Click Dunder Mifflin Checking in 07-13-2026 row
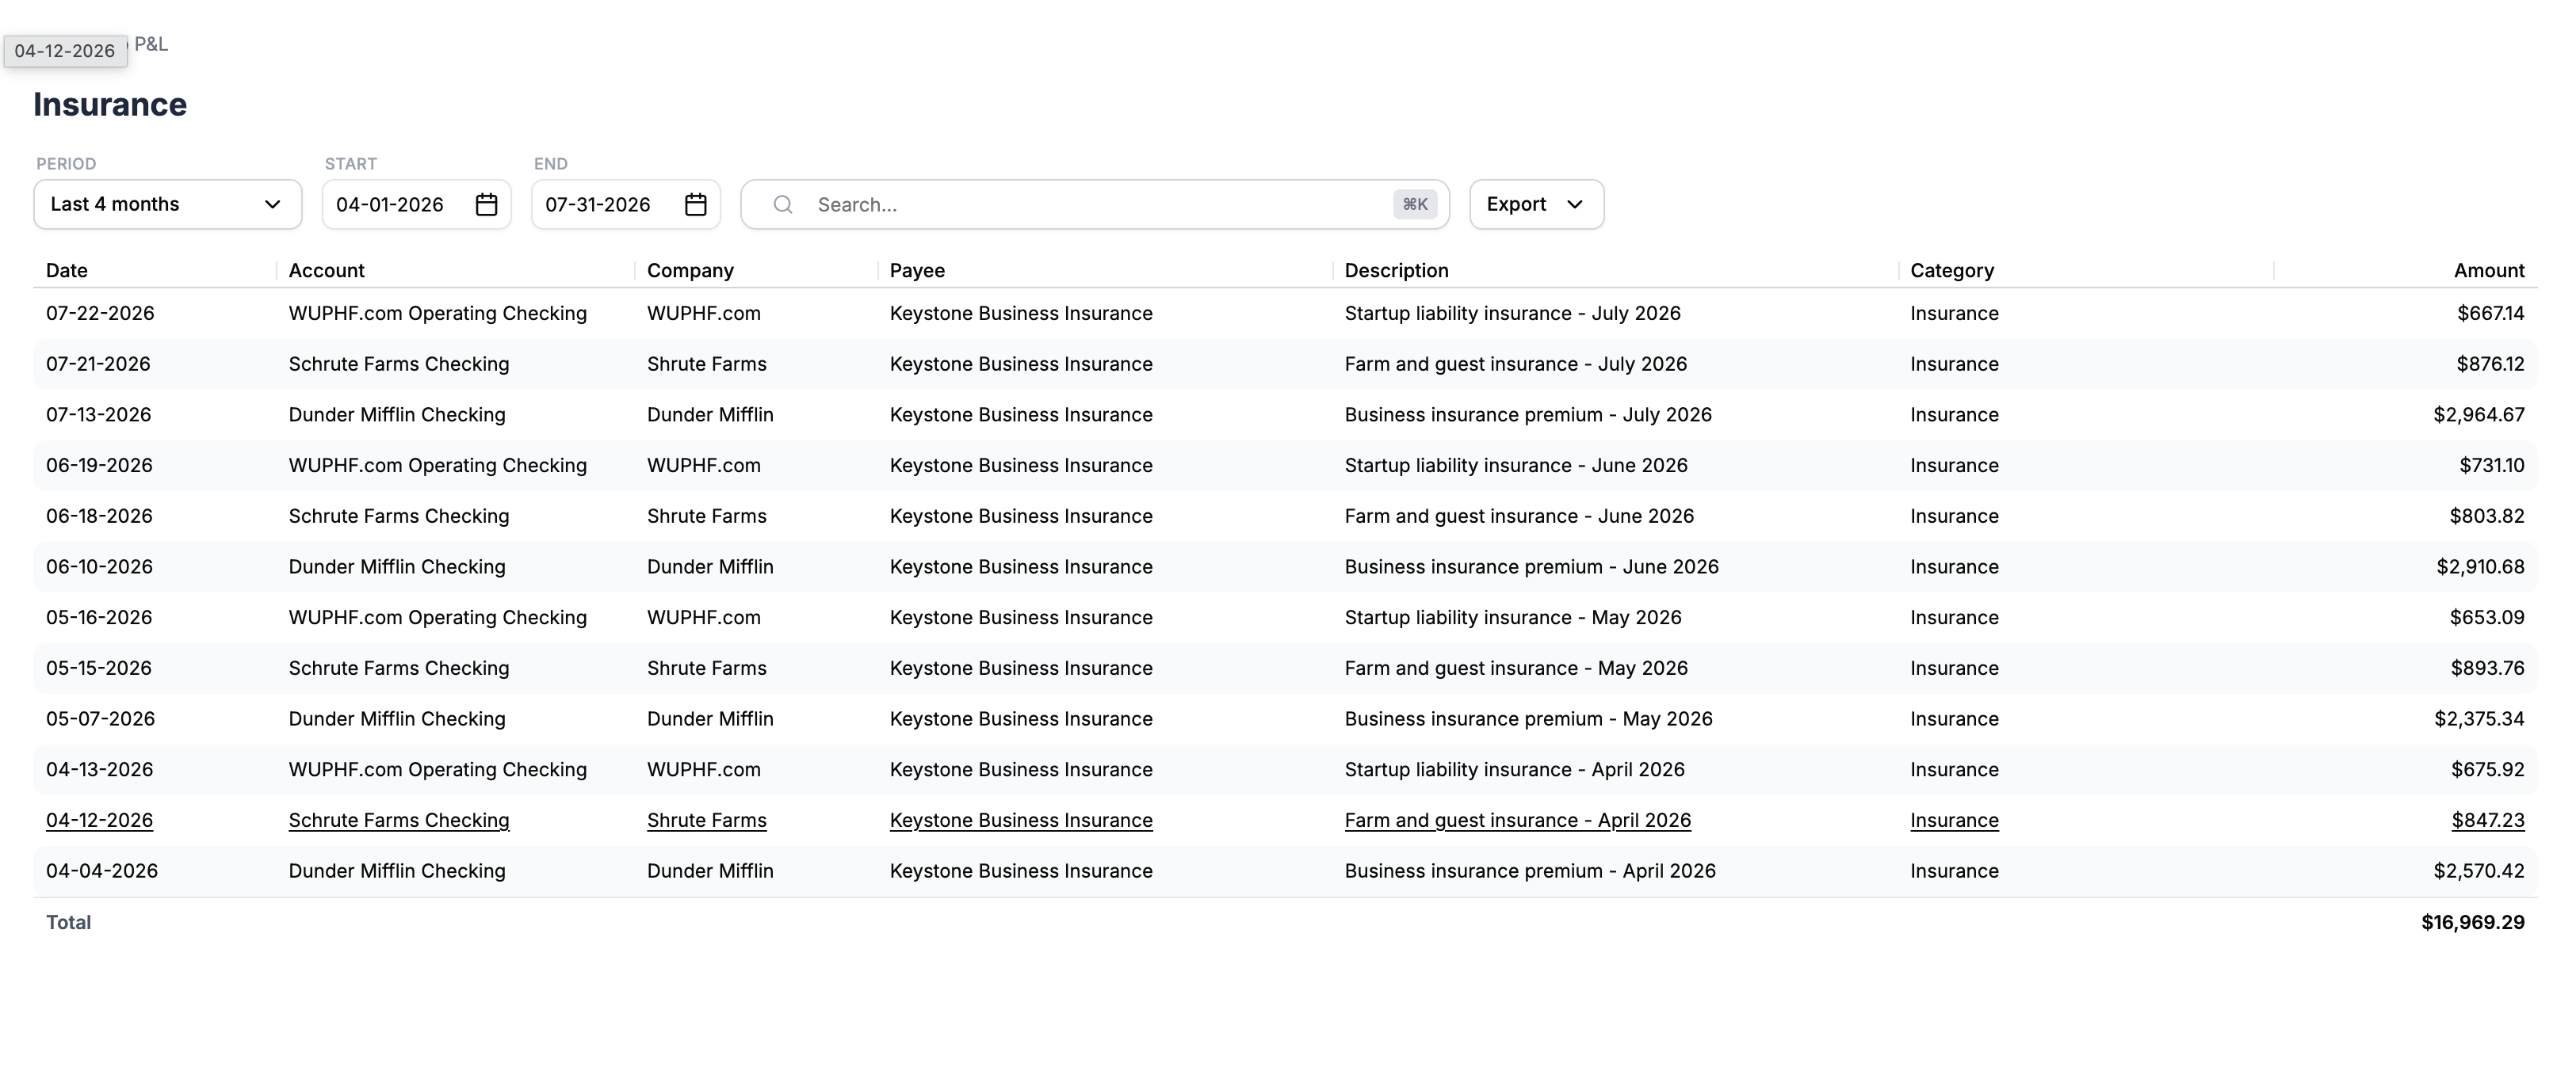The image size is (2576, 1082). pyautogui.click(x=397, y=414)
